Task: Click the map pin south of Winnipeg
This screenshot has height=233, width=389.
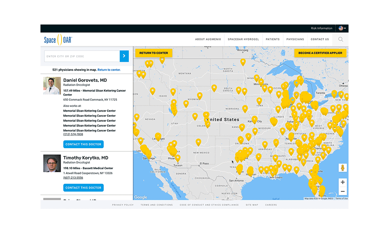Action: [x=243, y=62]
